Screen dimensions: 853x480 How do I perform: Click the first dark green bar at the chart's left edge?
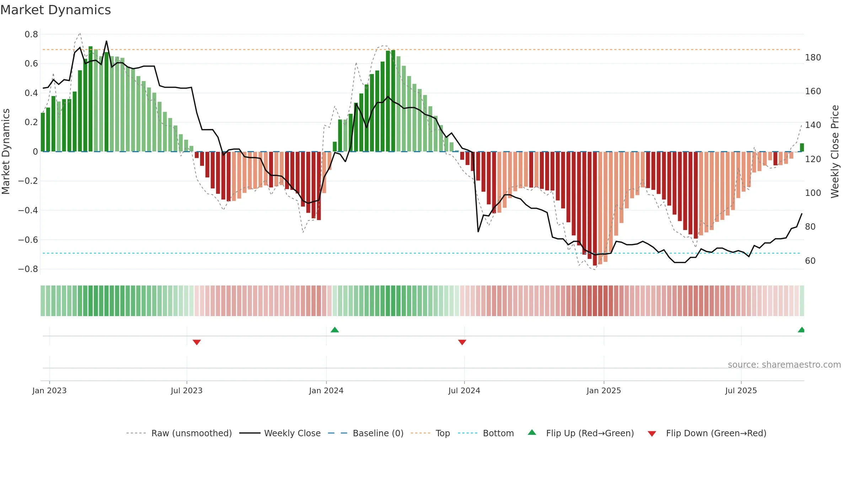tap(43, 132)
